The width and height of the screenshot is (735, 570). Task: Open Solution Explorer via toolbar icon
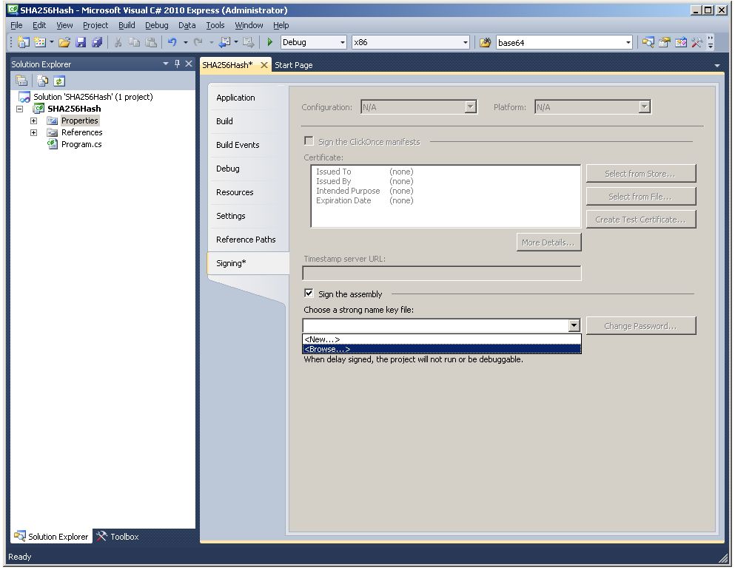[x=648, y=43]
